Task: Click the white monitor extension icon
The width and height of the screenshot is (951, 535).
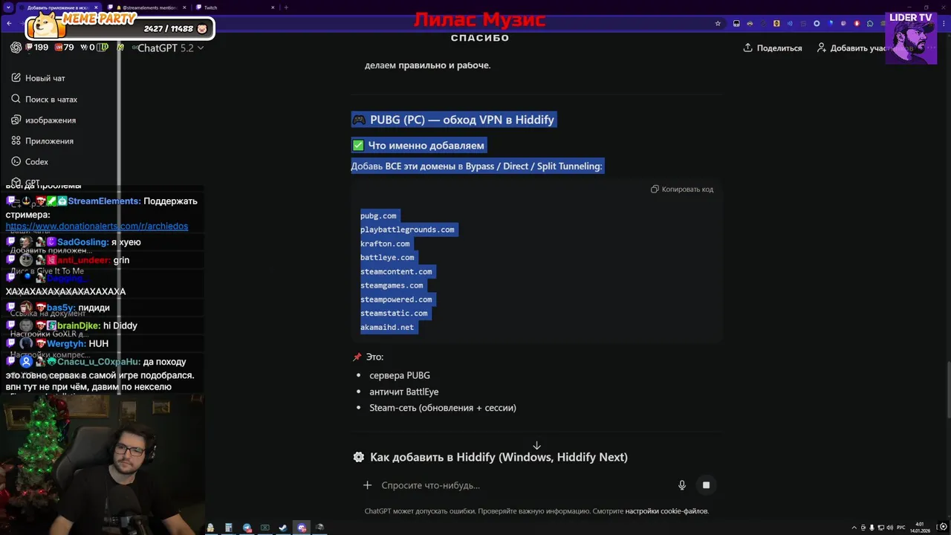Action: click(x=736, y=24)
